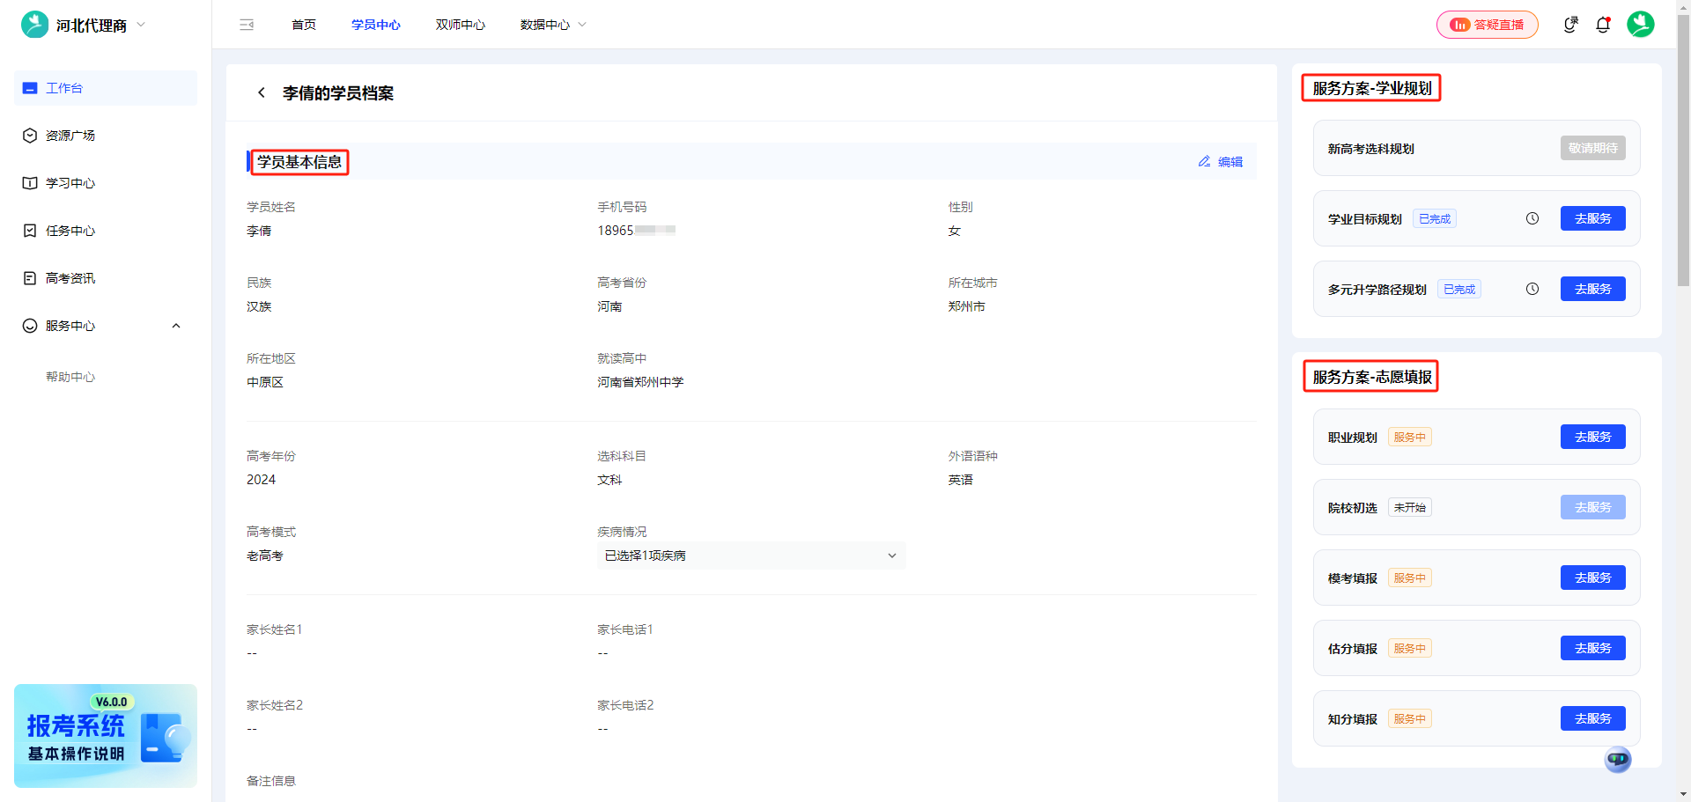Click the customer service headset icon

tap(1570, 24)
